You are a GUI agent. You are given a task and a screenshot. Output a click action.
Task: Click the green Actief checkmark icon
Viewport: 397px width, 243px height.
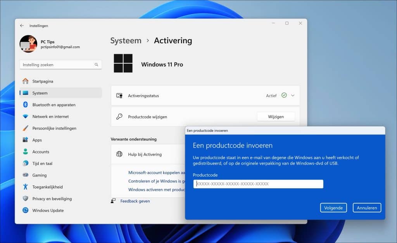coord(284,95)
